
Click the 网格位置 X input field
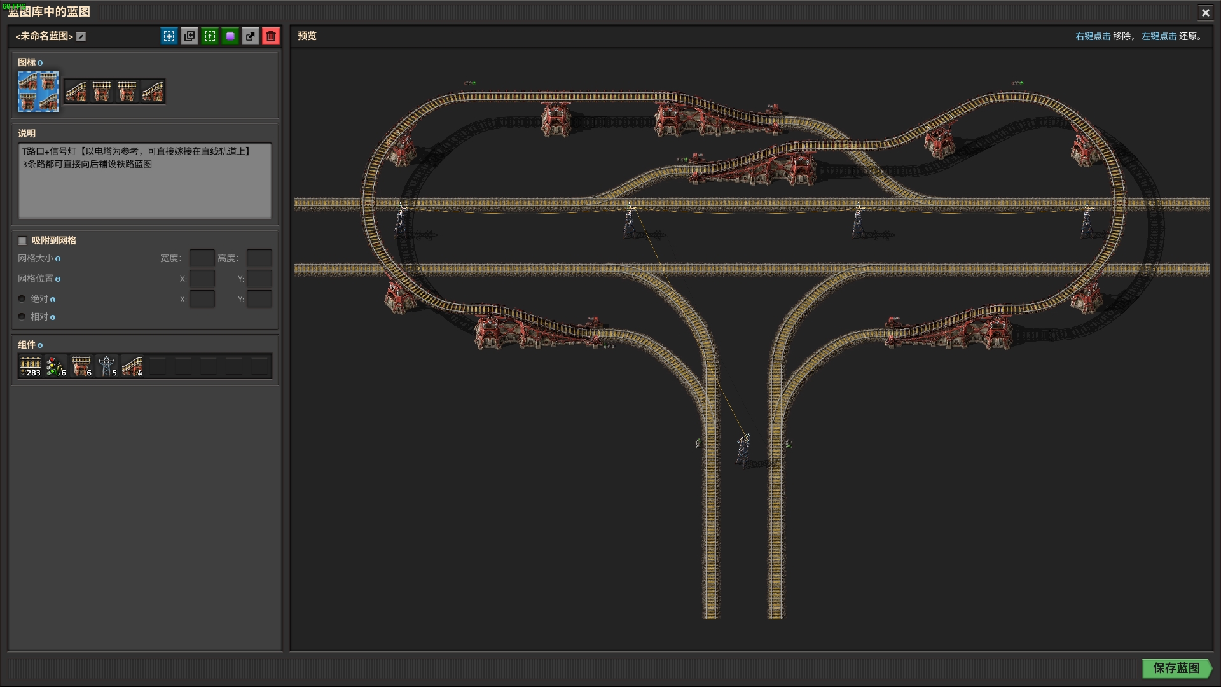pyautogui.click(x=202, y=279)
